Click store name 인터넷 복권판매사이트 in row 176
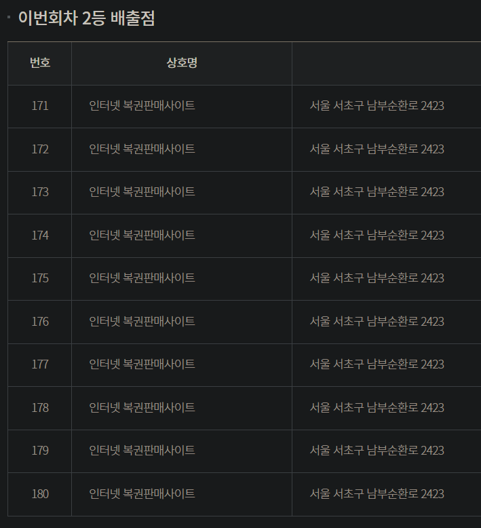Viewport: 481px width, 528px height. (x=142, y=322)
